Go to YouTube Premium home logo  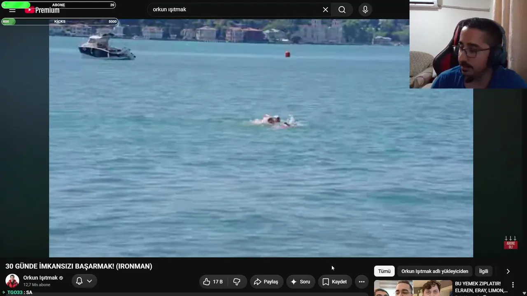[42, 10]
